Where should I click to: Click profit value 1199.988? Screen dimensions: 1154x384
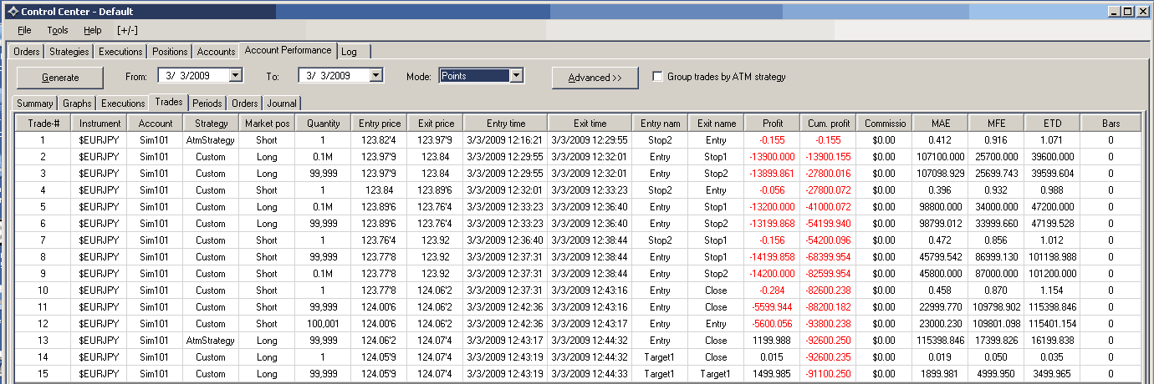coord(772,341)
